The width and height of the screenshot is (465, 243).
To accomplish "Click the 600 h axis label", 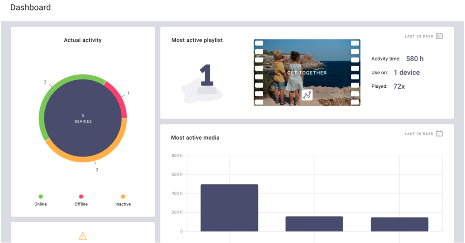I will [177, 174].
